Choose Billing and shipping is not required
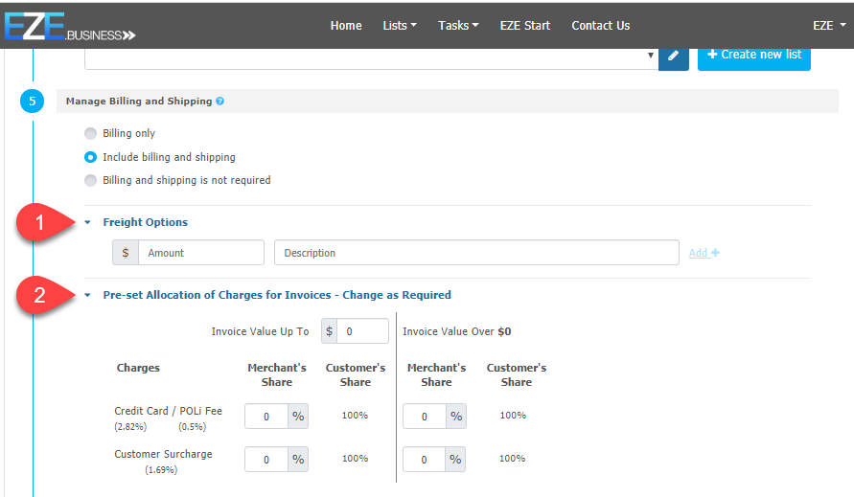Image resolution: width=854 pixels, height=497 pixels. click(x=91, y=180)
